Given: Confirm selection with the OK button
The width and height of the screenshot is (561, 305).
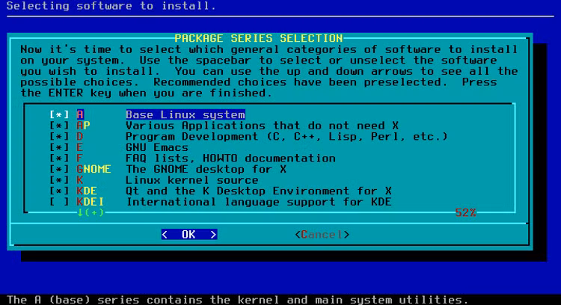Looking at the screenshot, I should [189, 235].
